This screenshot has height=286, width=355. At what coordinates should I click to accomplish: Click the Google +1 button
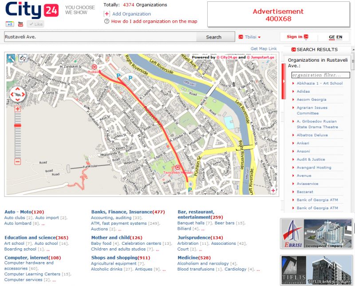click(x=10, y=24)
